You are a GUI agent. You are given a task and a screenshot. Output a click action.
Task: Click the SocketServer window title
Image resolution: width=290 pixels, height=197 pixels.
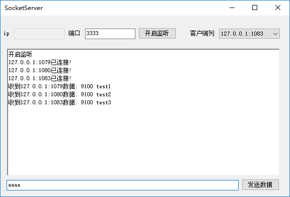tap(24, 8)
